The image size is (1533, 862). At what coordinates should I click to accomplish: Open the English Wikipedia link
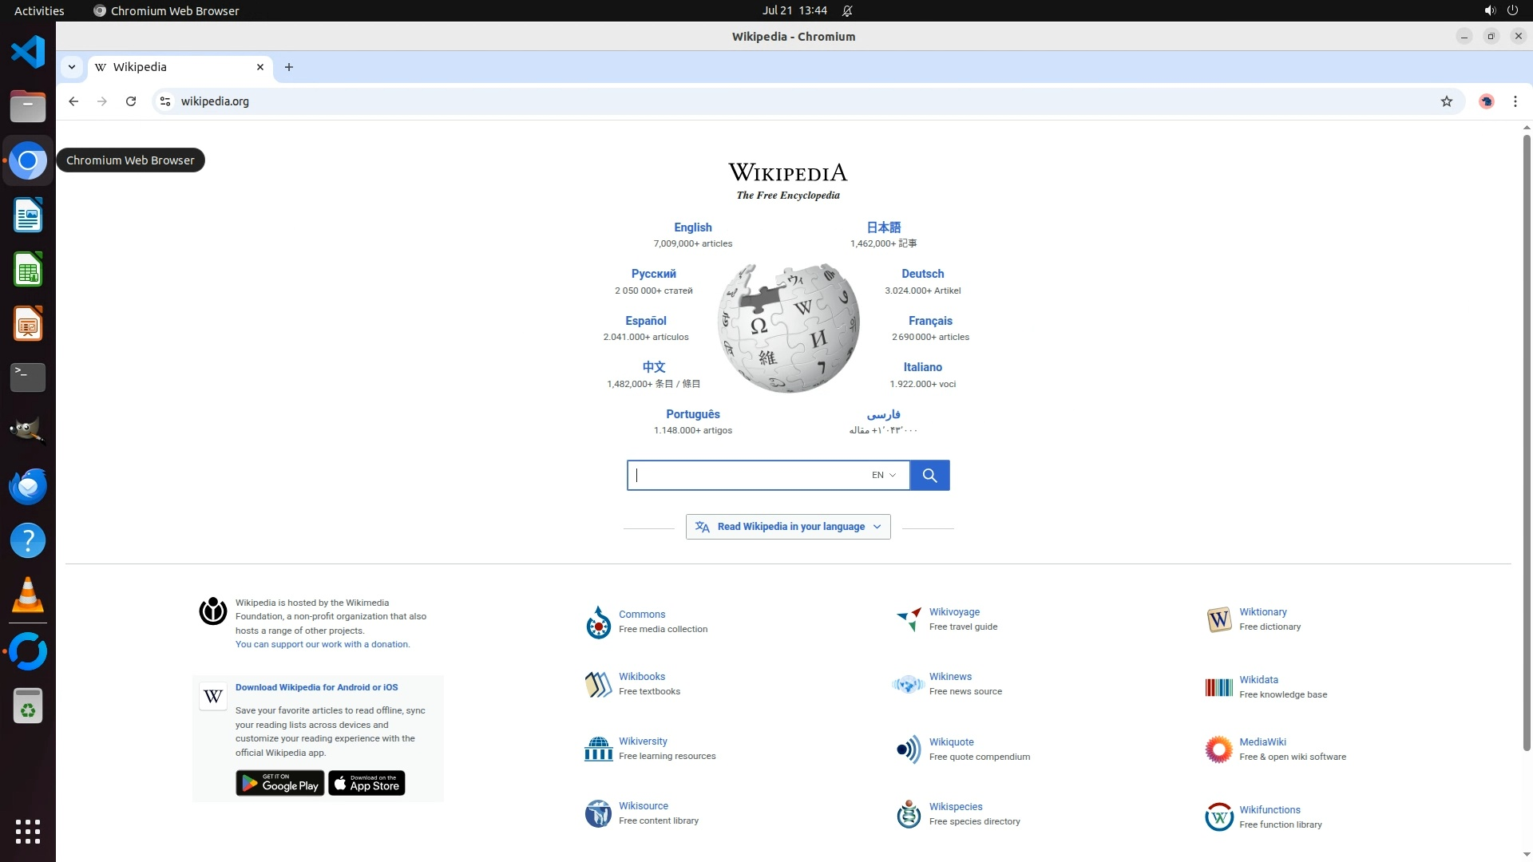pyautogui.click(x=692, y=227)
